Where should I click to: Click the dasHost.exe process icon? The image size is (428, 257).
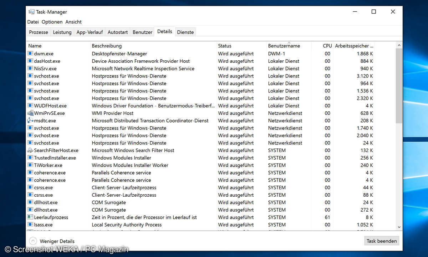[31, 61]
